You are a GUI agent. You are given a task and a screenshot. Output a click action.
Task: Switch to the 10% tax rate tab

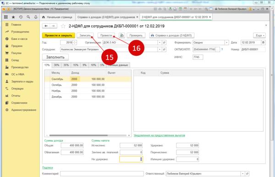(93, 65)
